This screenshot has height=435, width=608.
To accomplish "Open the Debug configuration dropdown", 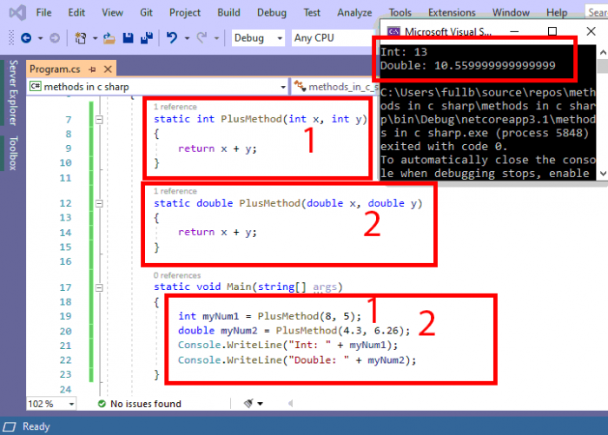I will coord(279,38).
